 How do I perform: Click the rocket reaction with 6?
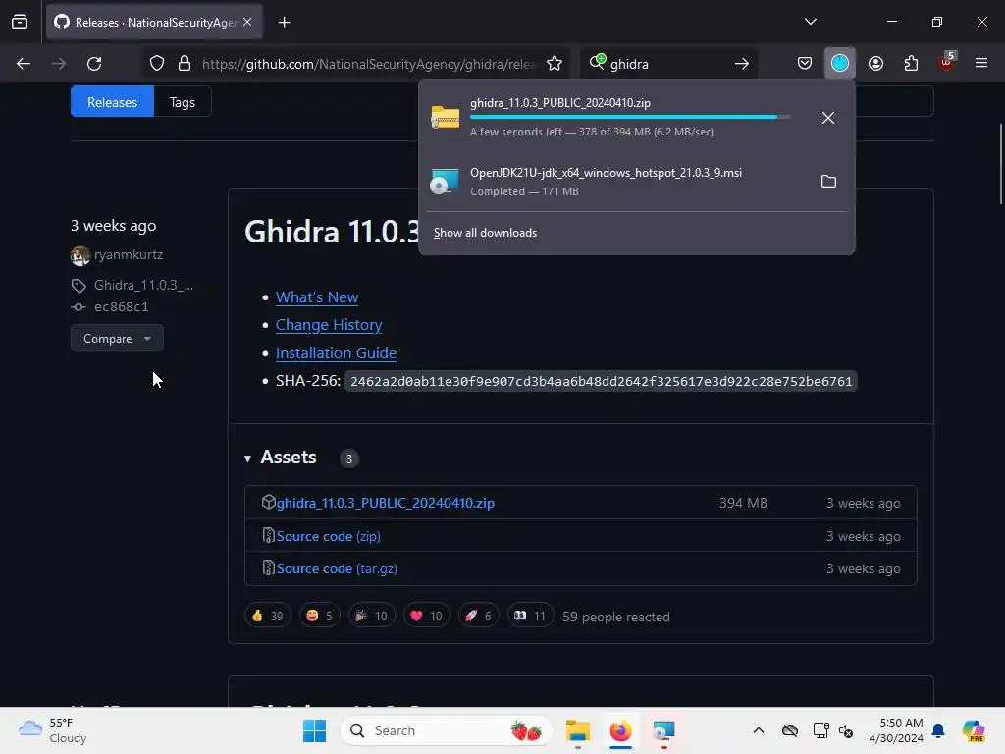[478, 617]
